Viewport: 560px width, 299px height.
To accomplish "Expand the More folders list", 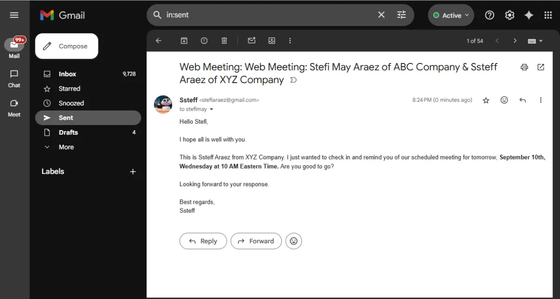I will pyautogui.click(x=88, y=147).
